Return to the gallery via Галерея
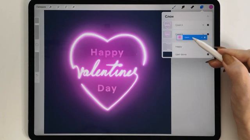The height and width of the screenshot is (140, 250). [x=41, y=7]
